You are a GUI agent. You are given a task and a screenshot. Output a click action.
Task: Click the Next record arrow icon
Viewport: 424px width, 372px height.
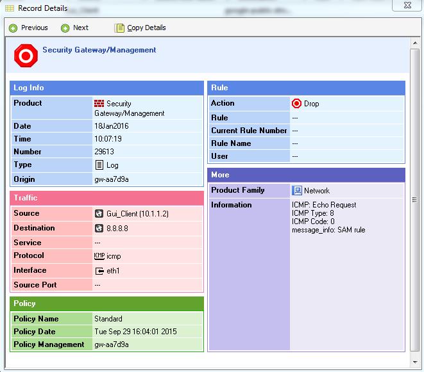coord(65,28)
